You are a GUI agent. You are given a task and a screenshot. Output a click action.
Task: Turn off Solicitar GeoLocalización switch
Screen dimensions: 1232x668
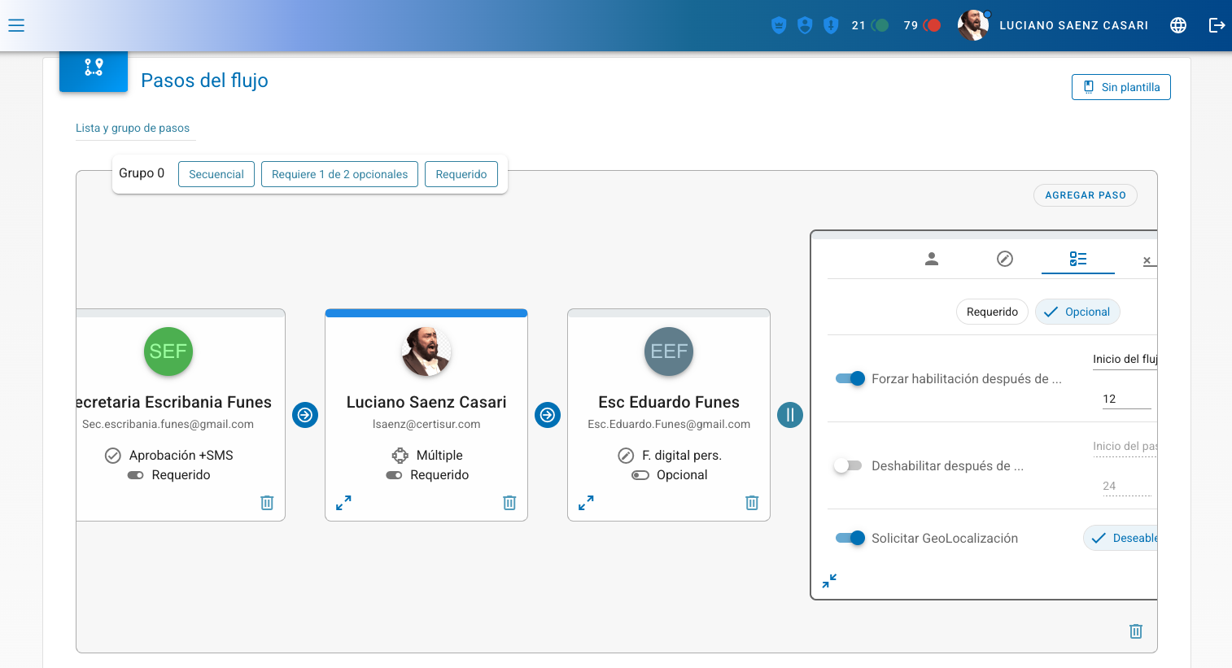pyautogui.click(x=850, y=538)
